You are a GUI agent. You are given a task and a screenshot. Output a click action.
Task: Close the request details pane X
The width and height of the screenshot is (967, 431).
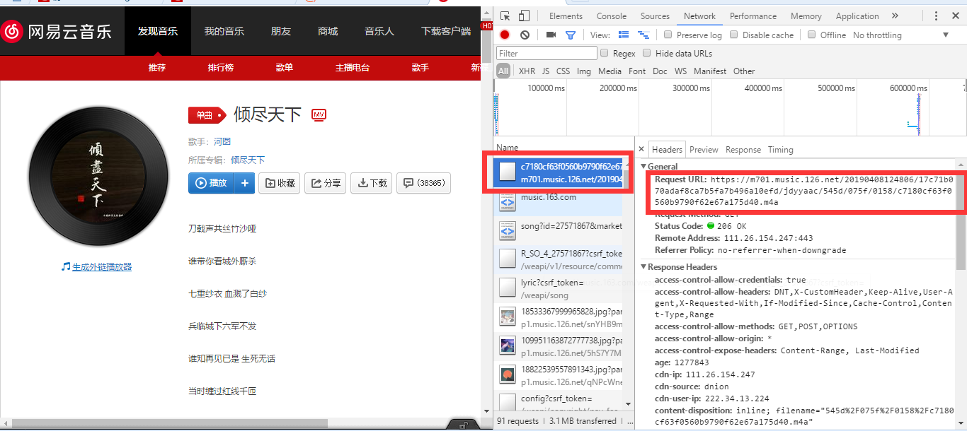[x=641, y=149]
